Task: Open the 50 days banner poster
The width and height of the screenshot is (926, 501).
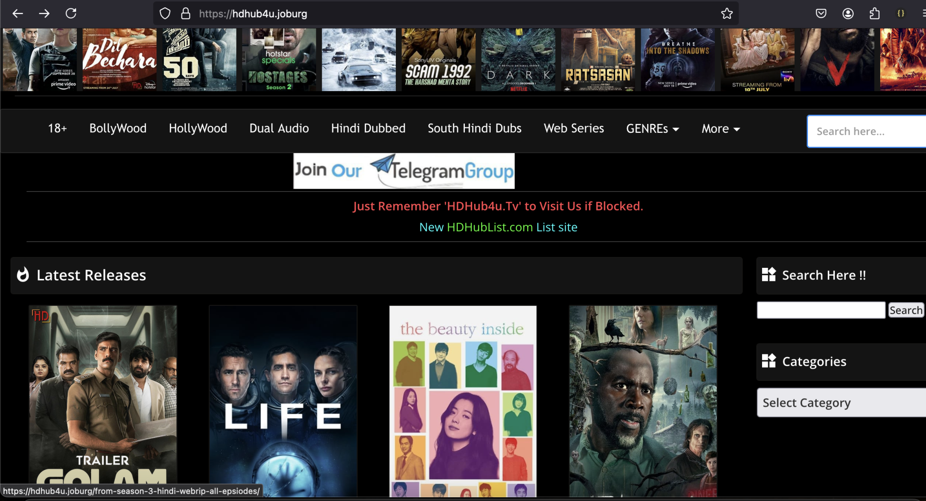Action: (x=200, y=60)
